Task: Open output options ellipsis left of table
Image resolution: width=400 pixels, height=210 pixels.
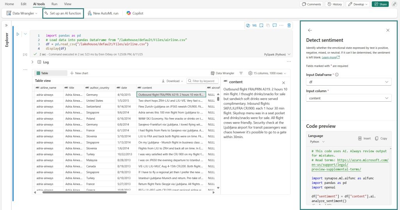Action: click(x=25, y=70)
